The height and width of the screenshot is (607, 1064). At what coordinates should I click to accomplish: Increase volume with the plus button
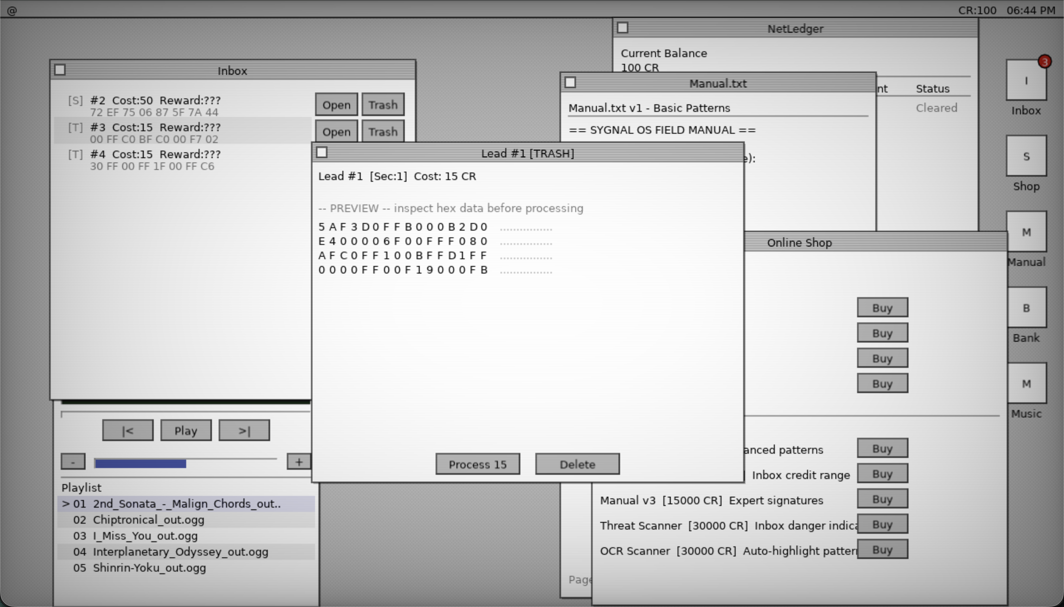pos(299,461)
